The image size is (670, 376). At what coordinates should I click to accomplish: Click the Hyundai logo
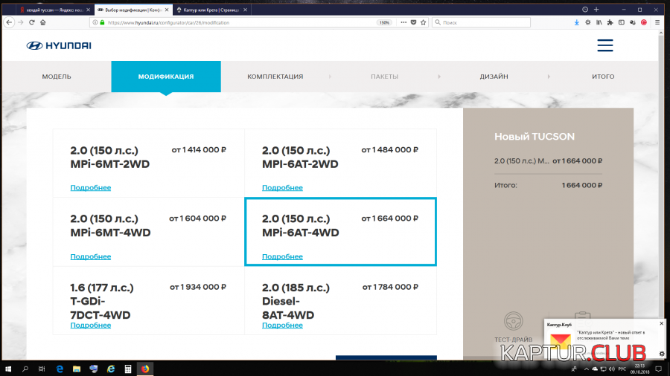point(59,45)
